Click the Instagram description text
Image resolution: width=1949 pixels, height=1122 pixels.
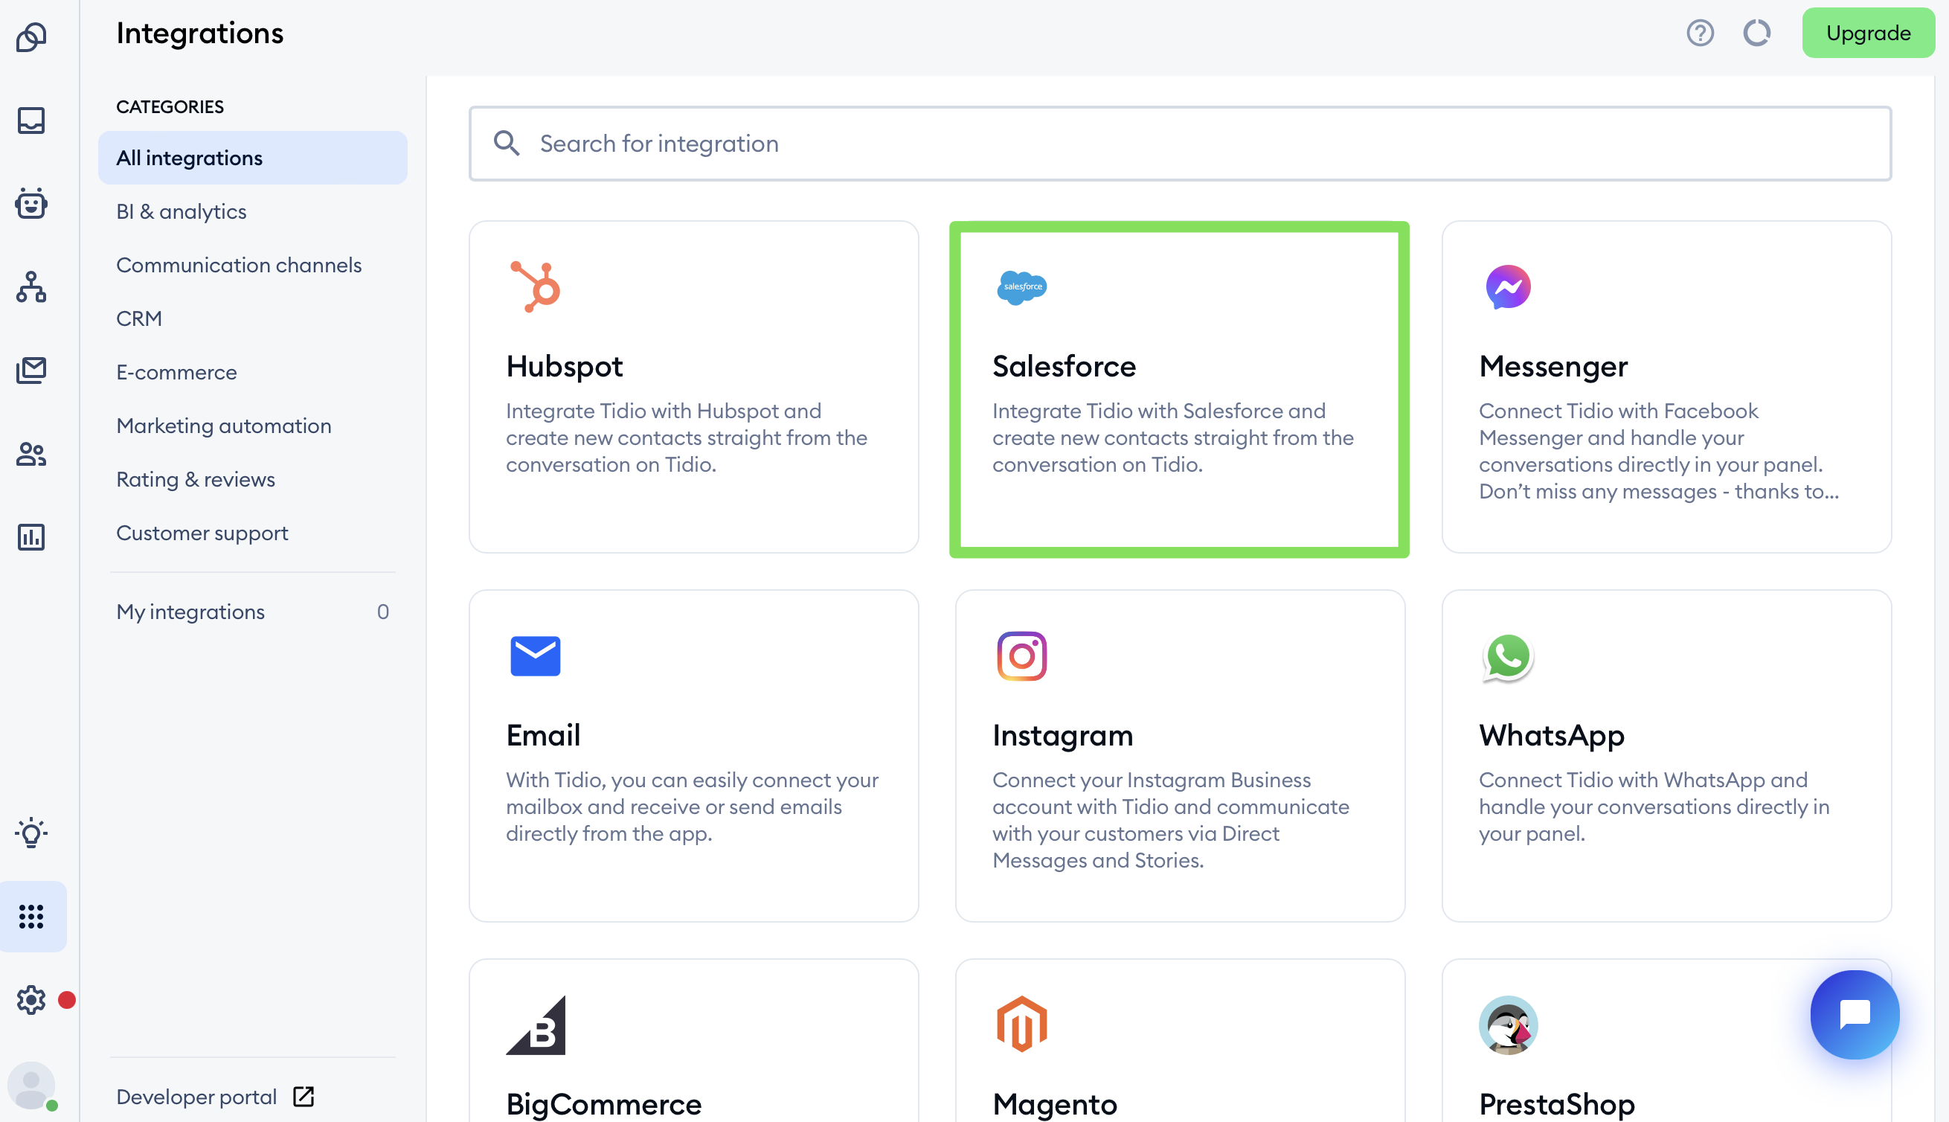[1171, 820]
